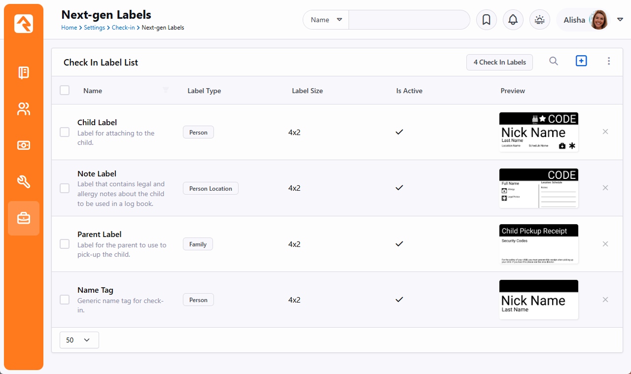Open the Parent Label preview thumbnail
Viewport: 631px width, 374px height.
538,244
